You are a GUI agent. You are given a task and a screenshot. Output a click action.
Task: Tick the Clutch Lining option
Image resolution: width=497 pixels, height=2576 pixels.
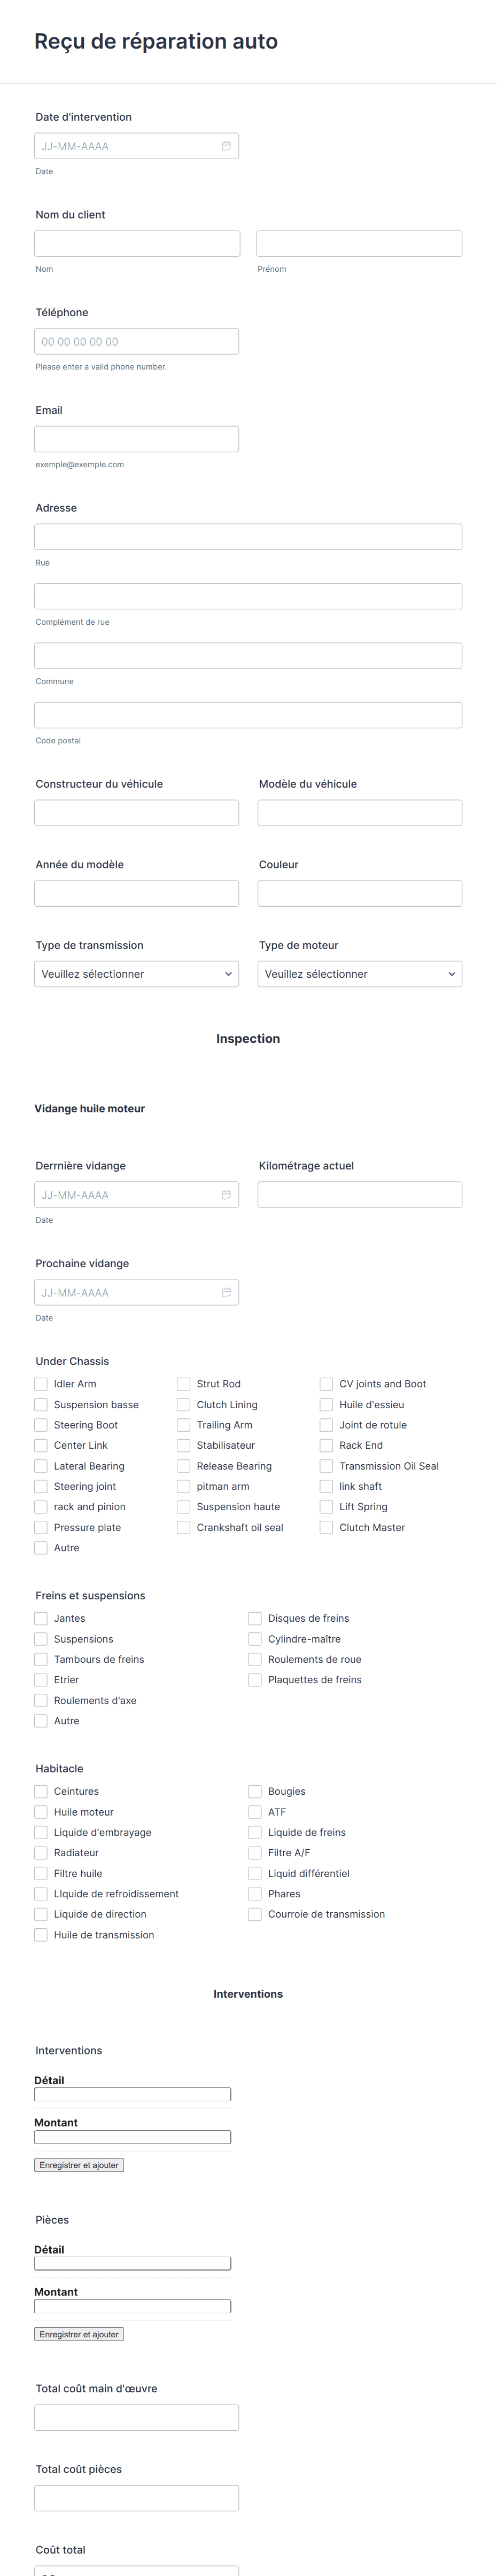(x=184, y=1405)
